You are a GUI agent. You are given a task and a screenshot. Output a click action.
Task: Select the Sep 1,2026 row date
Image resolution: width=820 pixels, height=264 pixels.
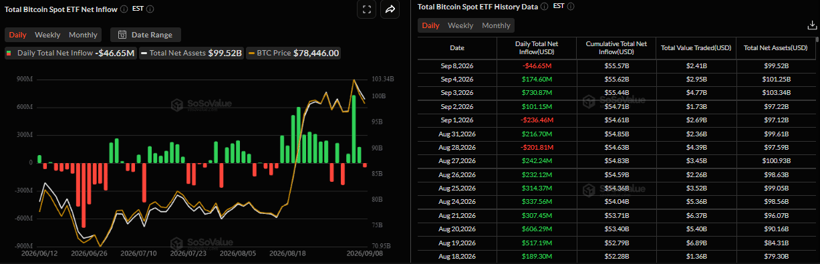[457, 120]
